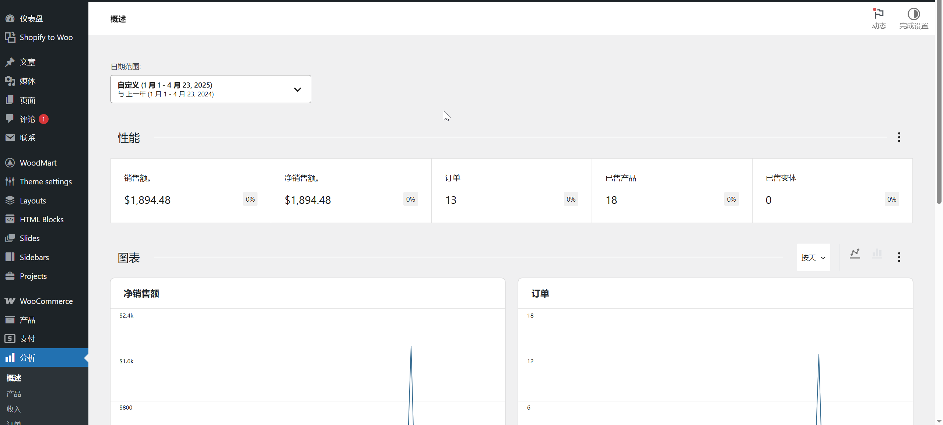This screenshot has width=943, height=425.
Task: Click the 评论 comment bubble icon
Action: [10, 118]
